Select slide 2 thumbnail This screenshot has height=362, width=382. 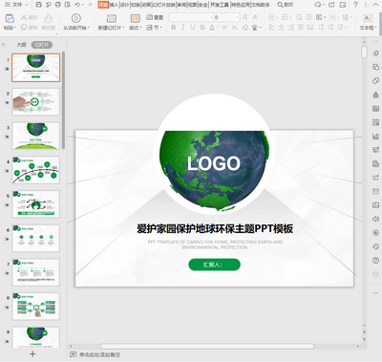(35, 102)
